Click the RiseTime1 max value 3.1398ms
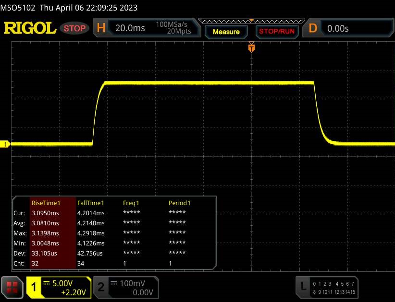 tap(45, 233)
